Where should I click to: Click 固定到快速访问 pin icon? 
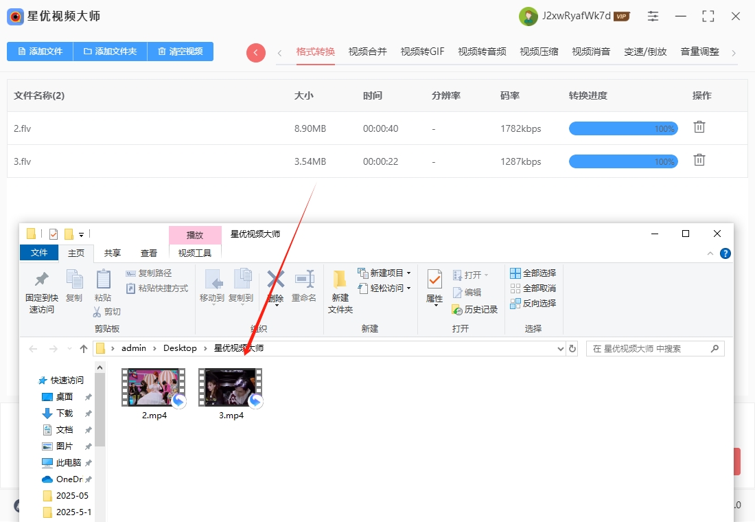click(42, 280)
